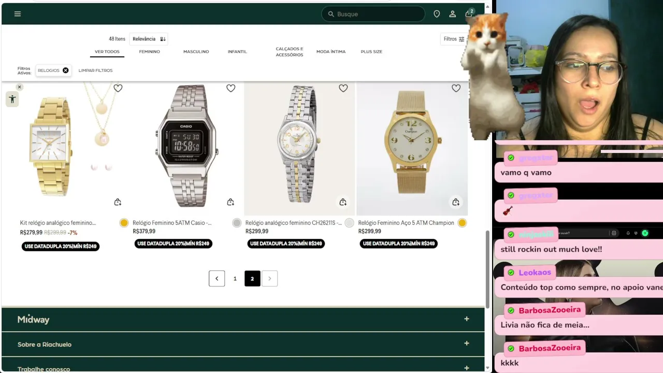Image resolution: width=663 pixels, height=373 pixels.
Task: Select current page 2 button
Action: coord(252,279)
